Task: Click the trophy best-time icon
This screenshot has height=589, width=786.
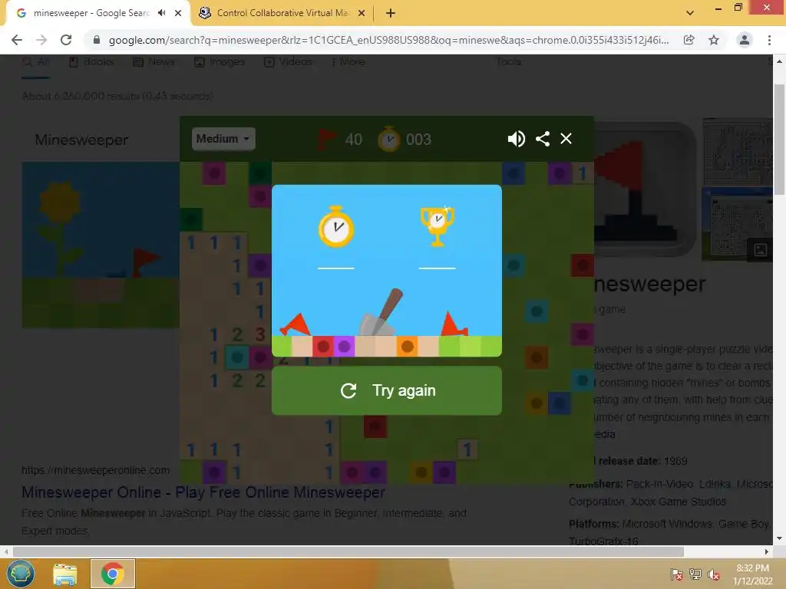Action: tap(437, 226)
